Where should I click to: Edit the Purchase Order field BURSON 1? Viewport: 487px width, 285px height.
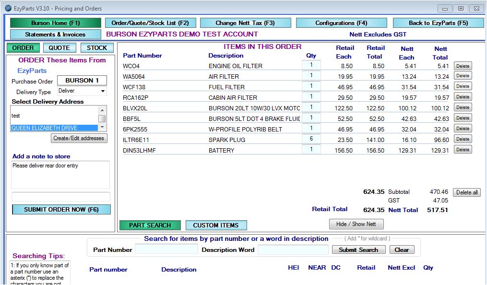coord(82,81)
